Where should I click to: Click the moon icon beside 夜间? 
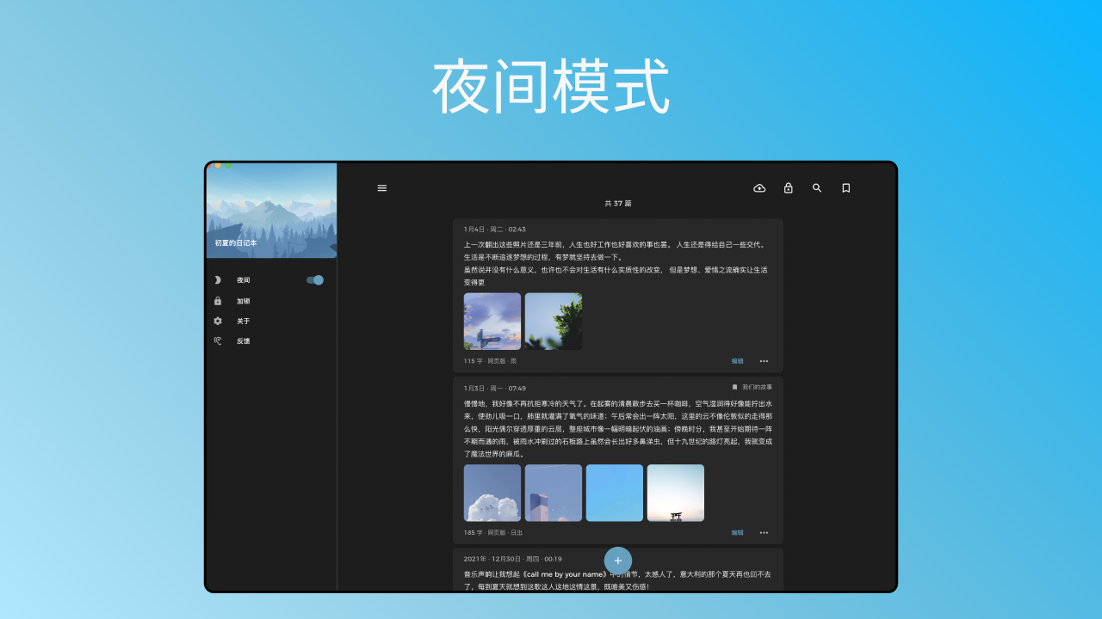pos(217,279)
